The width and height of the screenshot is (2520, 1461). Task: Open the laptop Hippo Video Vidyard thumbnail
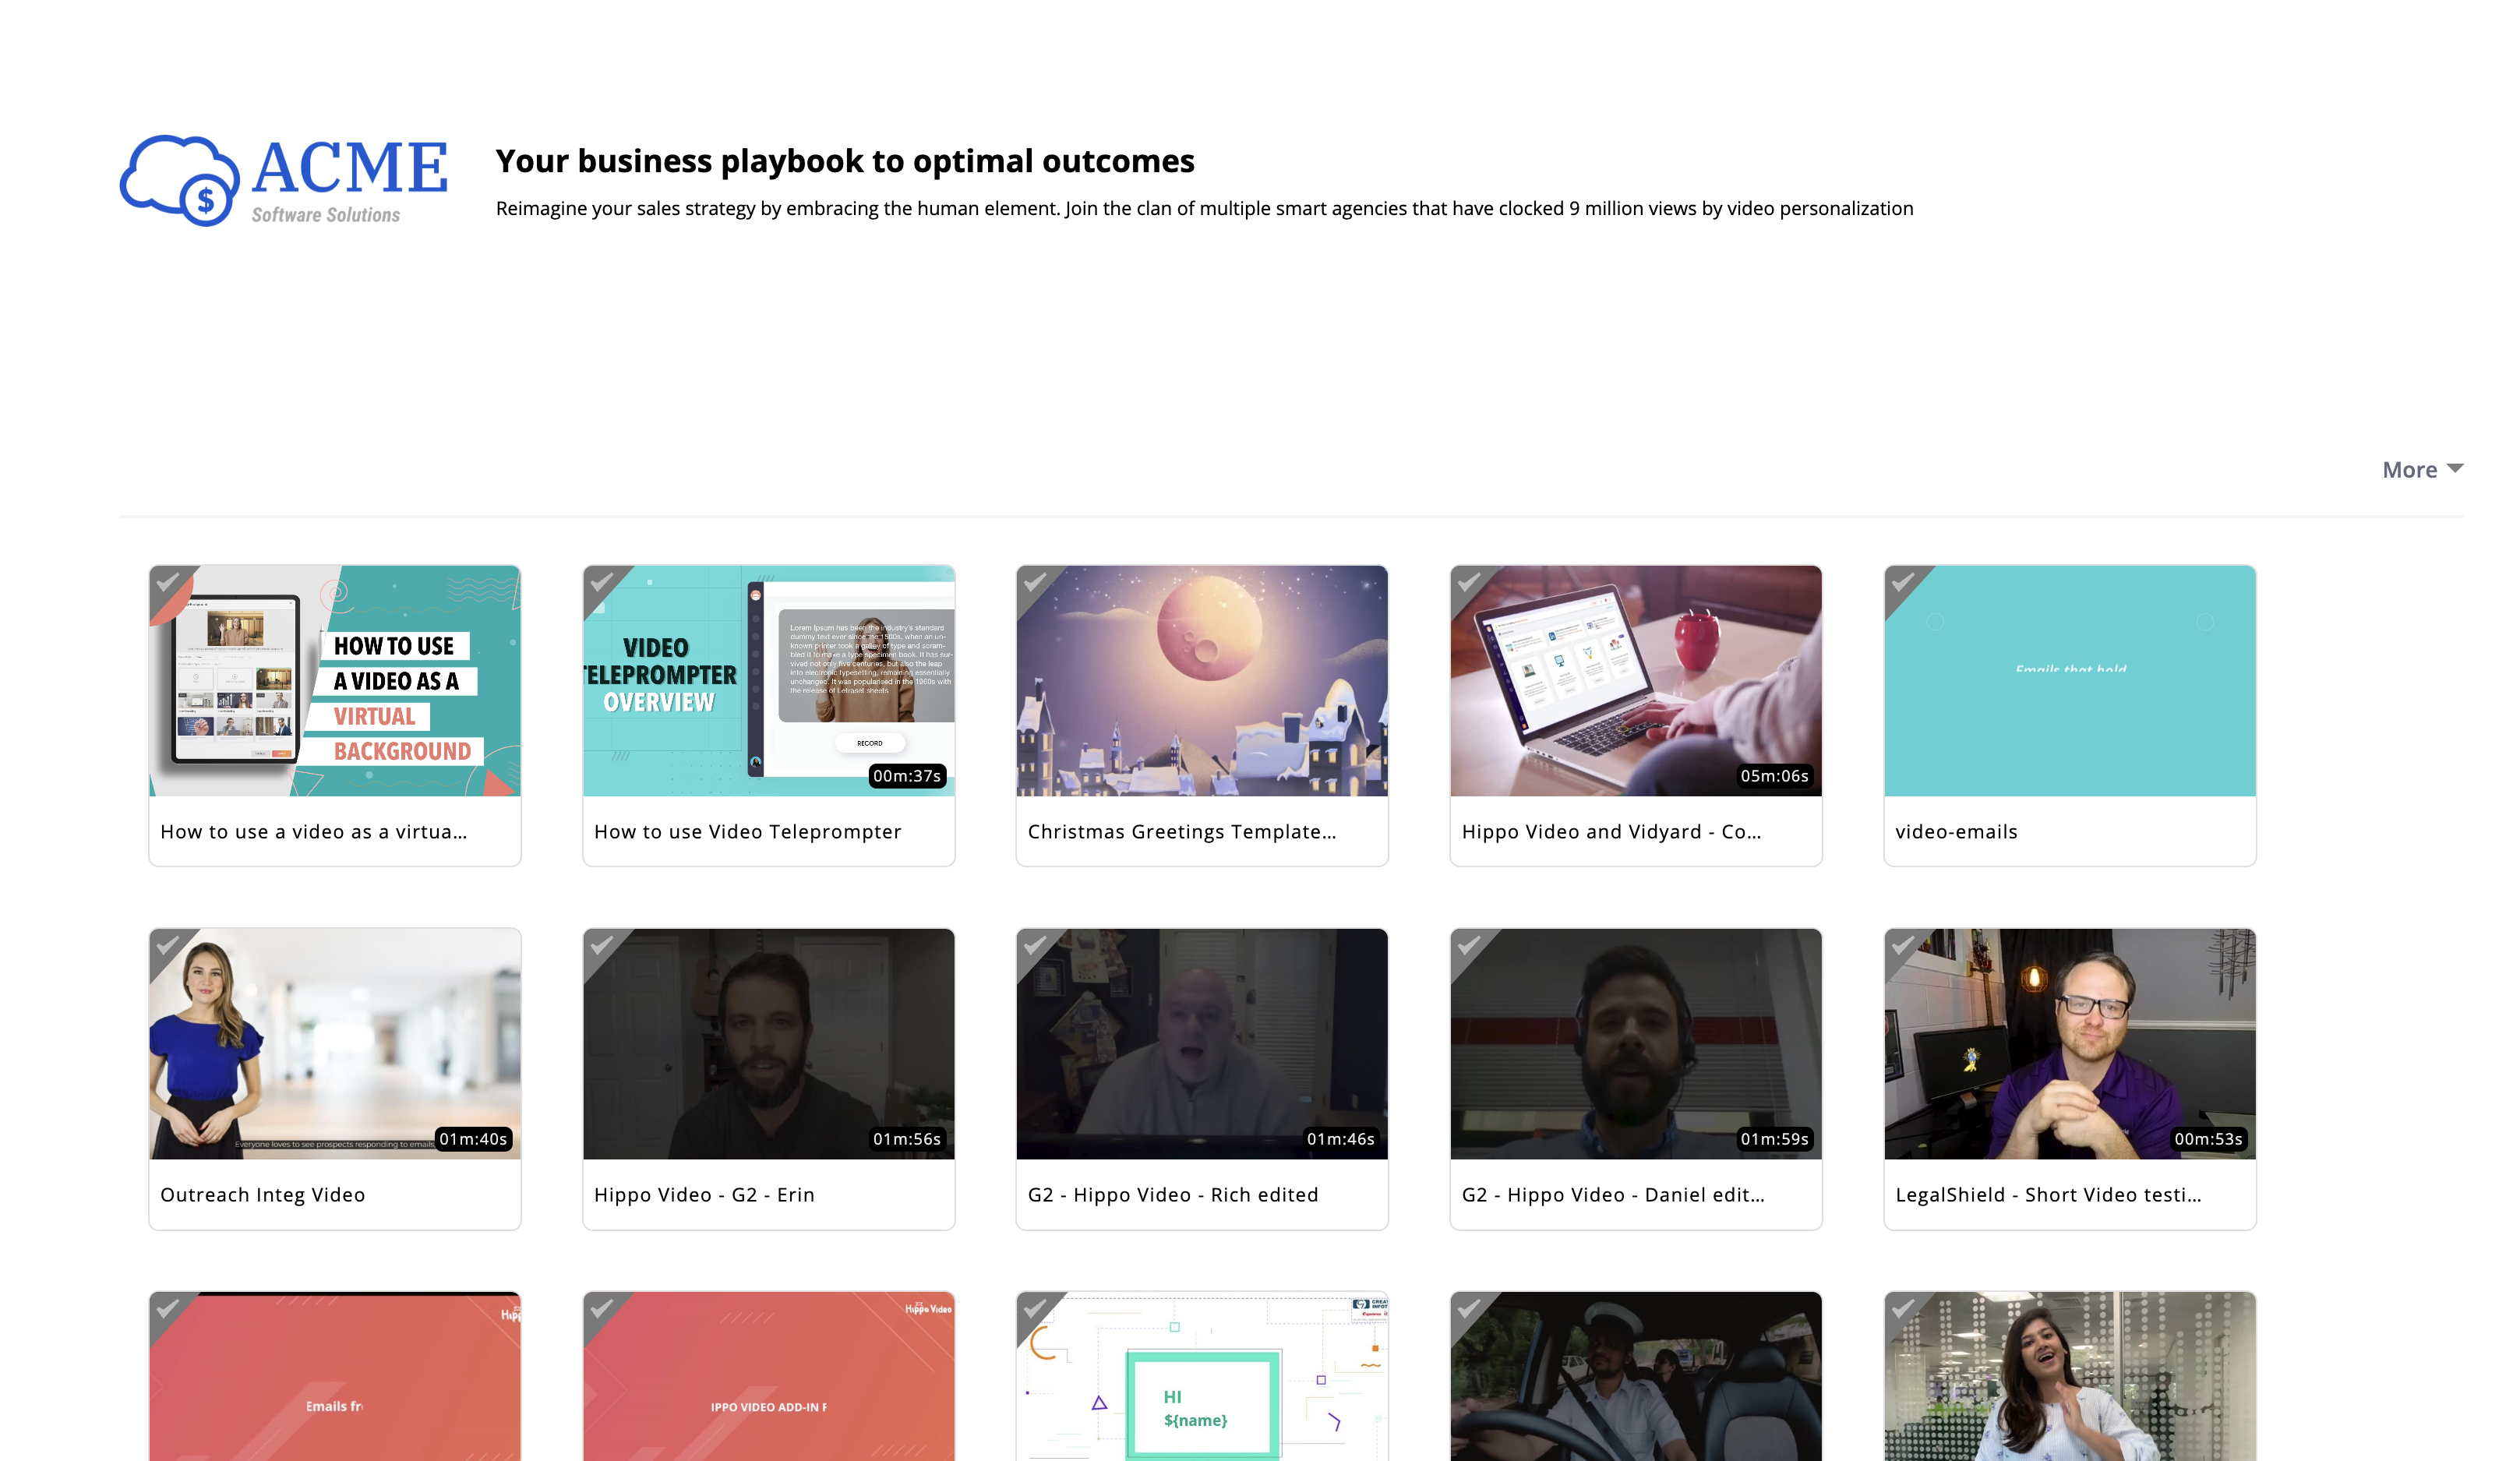[x=1636, y=681]
